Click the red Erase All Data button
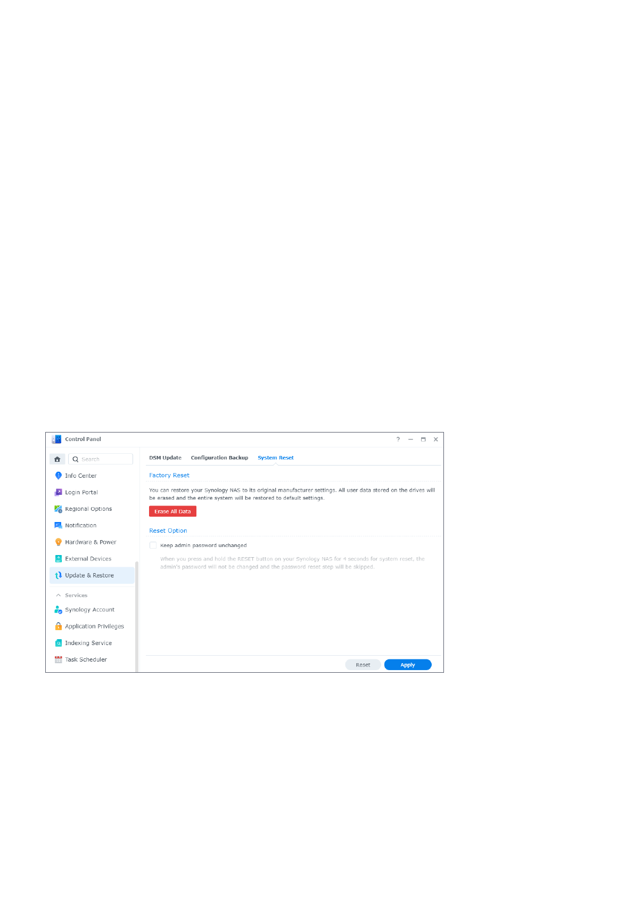The width and height of the screenshot is (634, 897). pos(172,511)
